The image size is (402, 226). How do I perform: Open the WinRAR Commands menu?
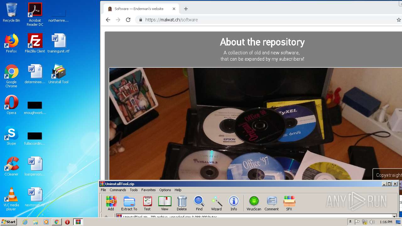pos(118,190)
